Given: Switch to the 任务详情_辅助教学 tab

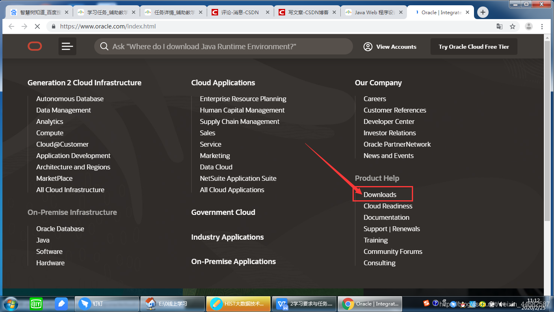Looking at the screenshot, I should click(x=173, y=12).
